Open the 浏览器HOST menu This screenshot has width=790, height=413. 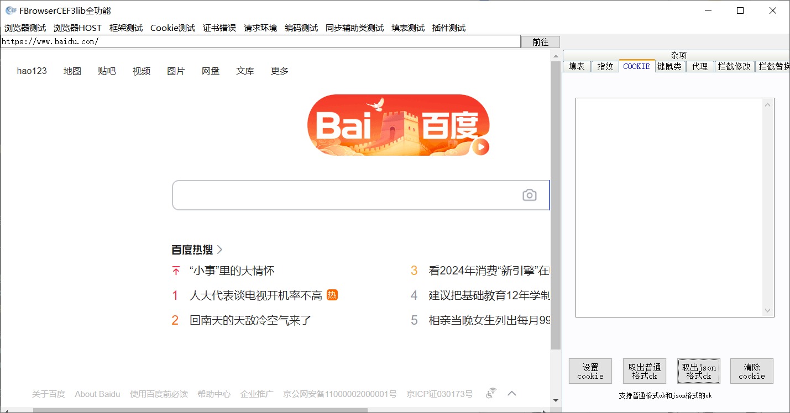[78, 28]
